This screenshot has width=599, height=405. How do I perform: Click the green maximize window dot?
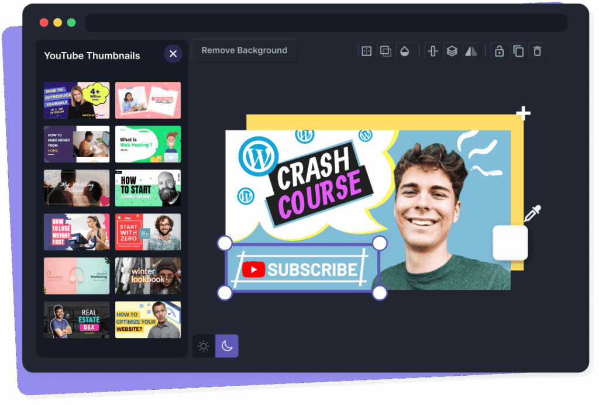[x=71, y=23]
